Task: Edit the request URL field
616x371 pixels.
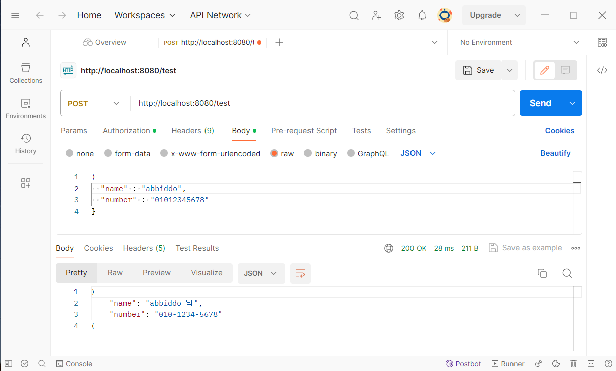Action: pos(323,103)
